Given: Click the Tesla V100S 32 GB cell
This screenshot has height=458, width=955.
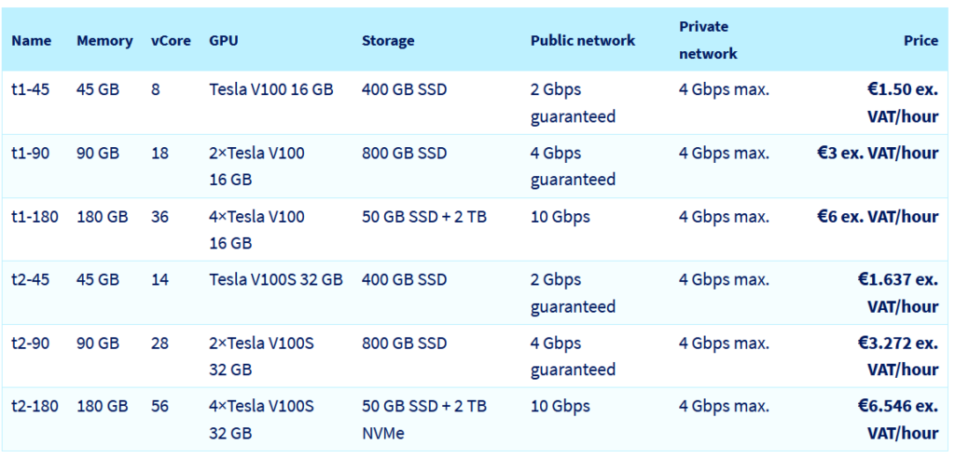Looking at the screenshot, I should click(x=276, y=279).
